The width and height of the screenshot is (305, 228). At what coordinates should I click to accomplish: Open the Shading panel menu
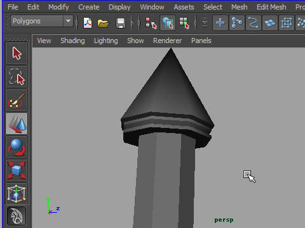click(x=72, y=41)
